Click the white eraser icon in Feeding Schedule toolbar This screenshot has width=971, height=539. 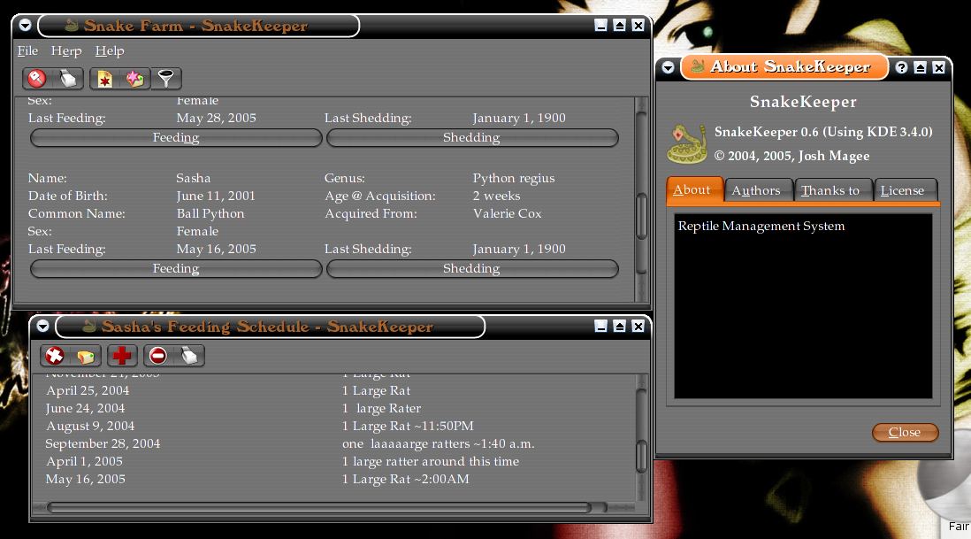point(189,356)
